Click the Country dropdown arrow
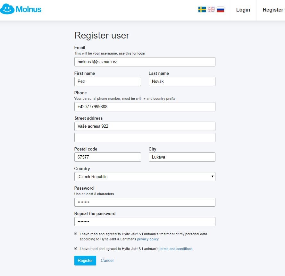Viewport: 285px width, 276px height. click(212, 177)
